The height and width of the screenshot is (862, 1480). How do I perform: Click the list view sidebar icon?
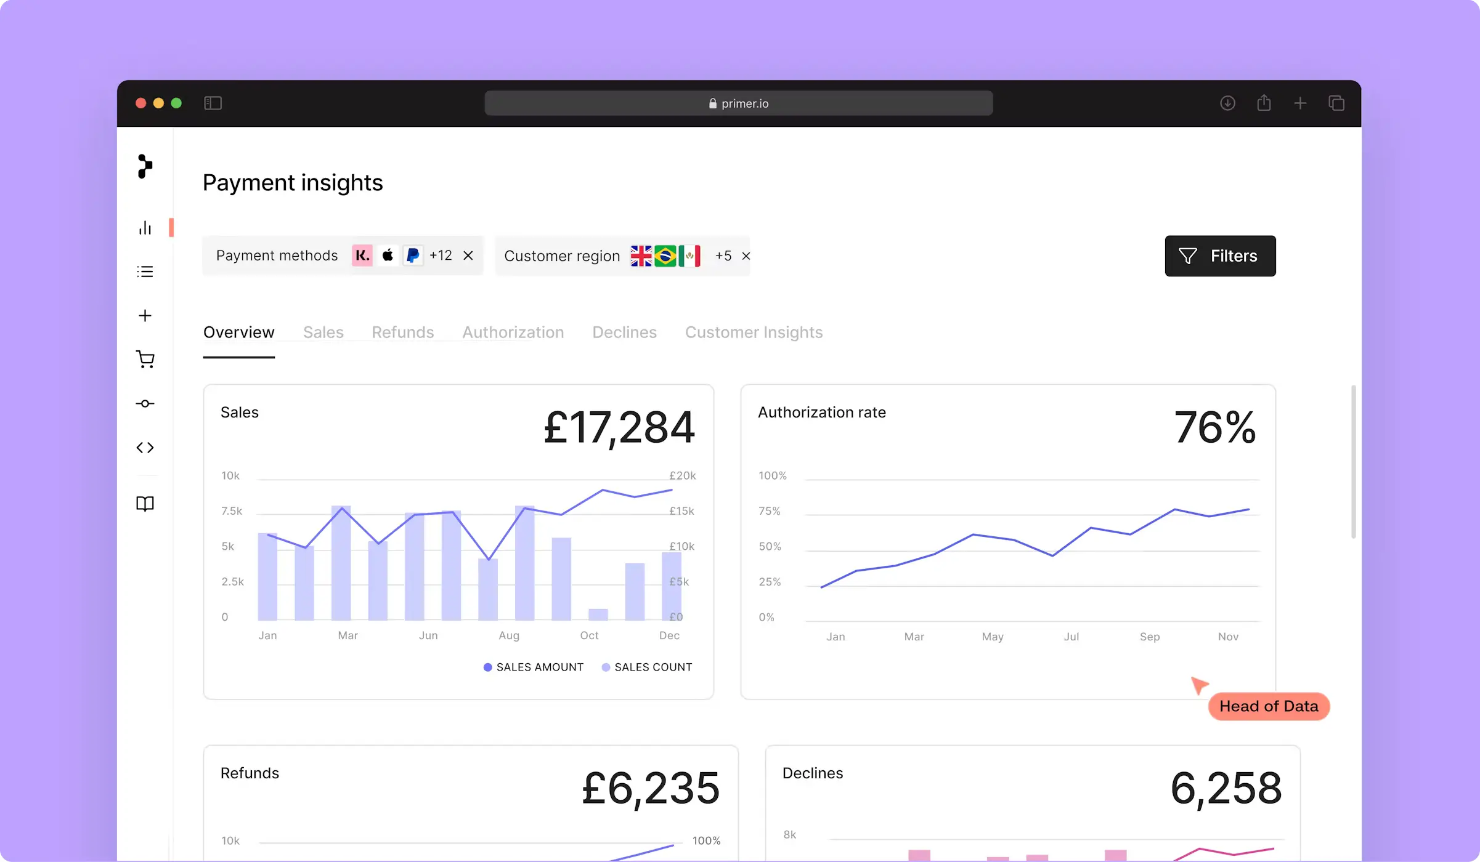145,272
